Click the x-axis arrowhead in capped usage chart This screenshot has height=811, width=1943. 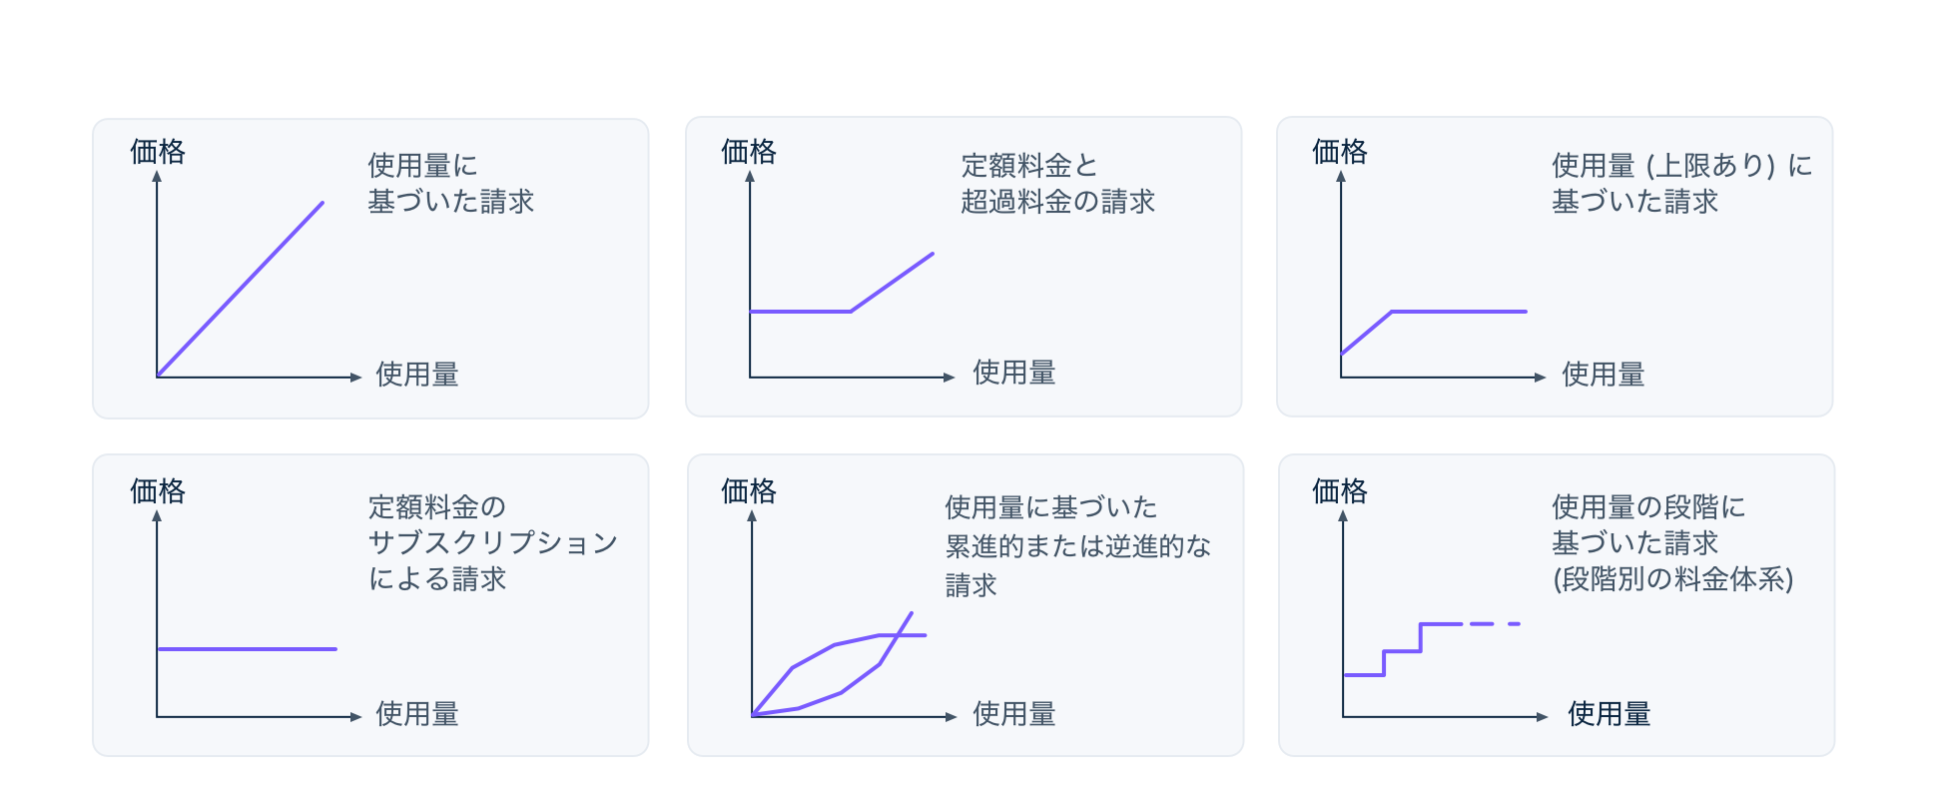pyautogui.click(x=1541, y=378)
